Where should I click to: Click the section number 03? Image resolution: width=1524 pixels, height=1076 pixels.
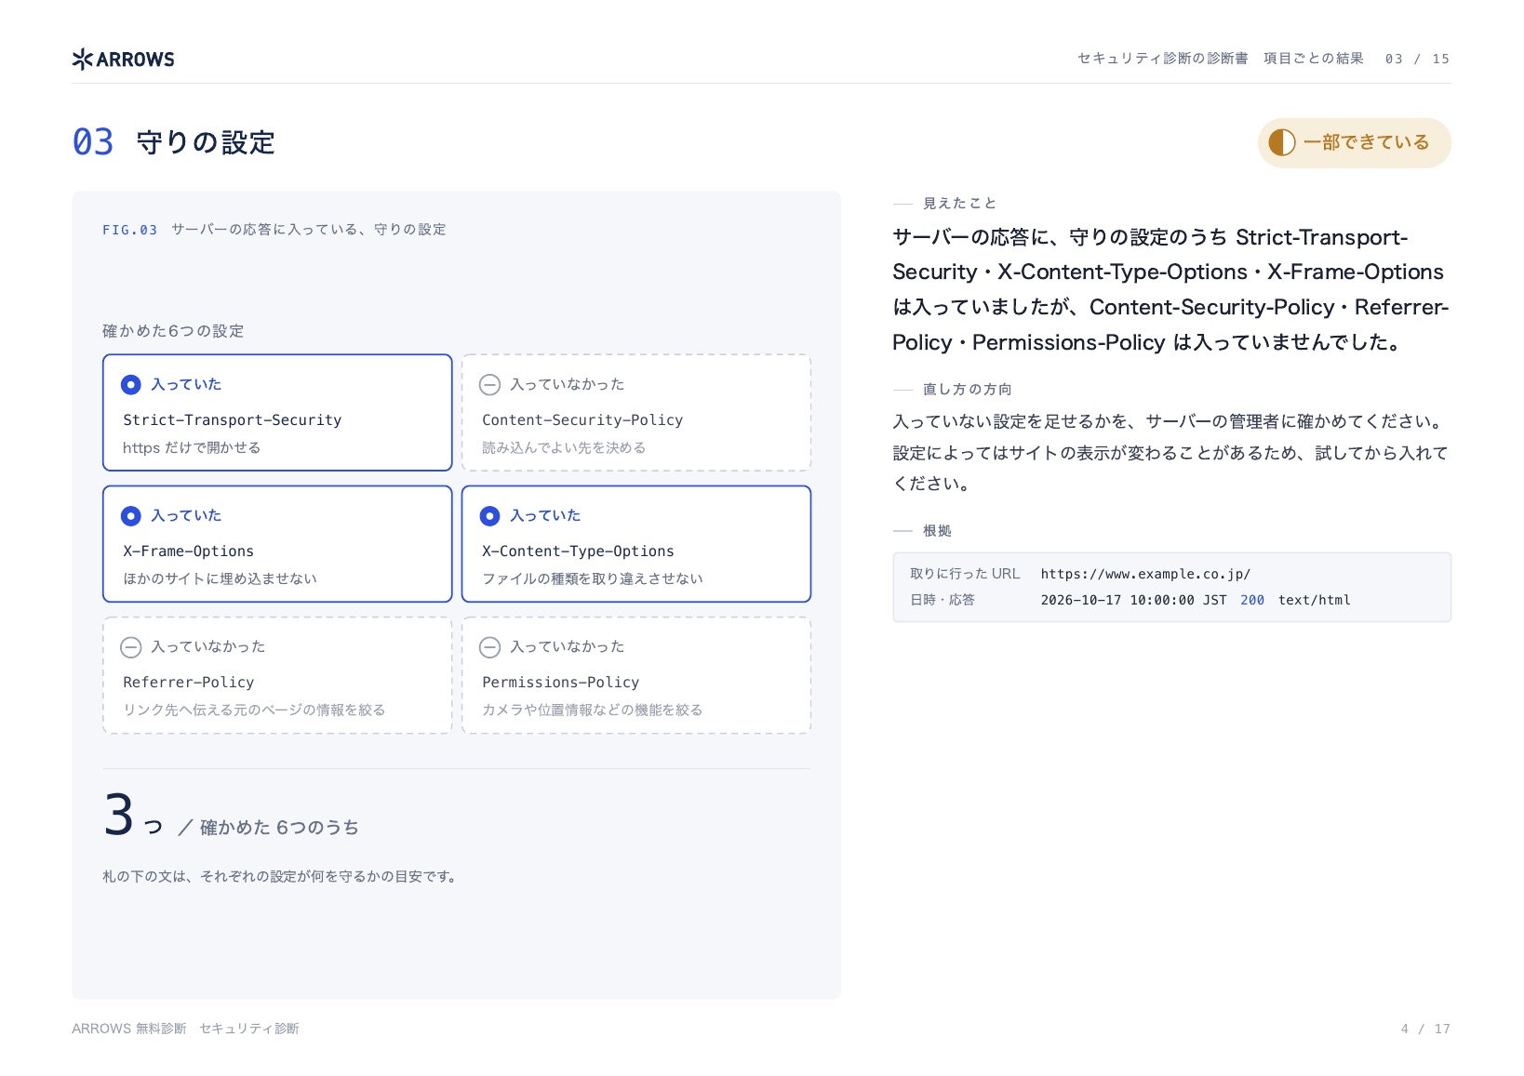coord(93,142)
